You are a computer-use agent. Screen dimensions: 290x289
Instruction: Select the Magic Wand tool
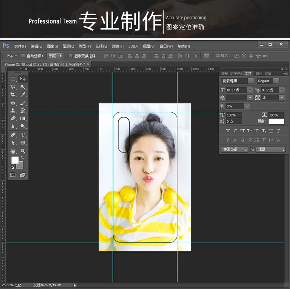(x=23, y=87)
